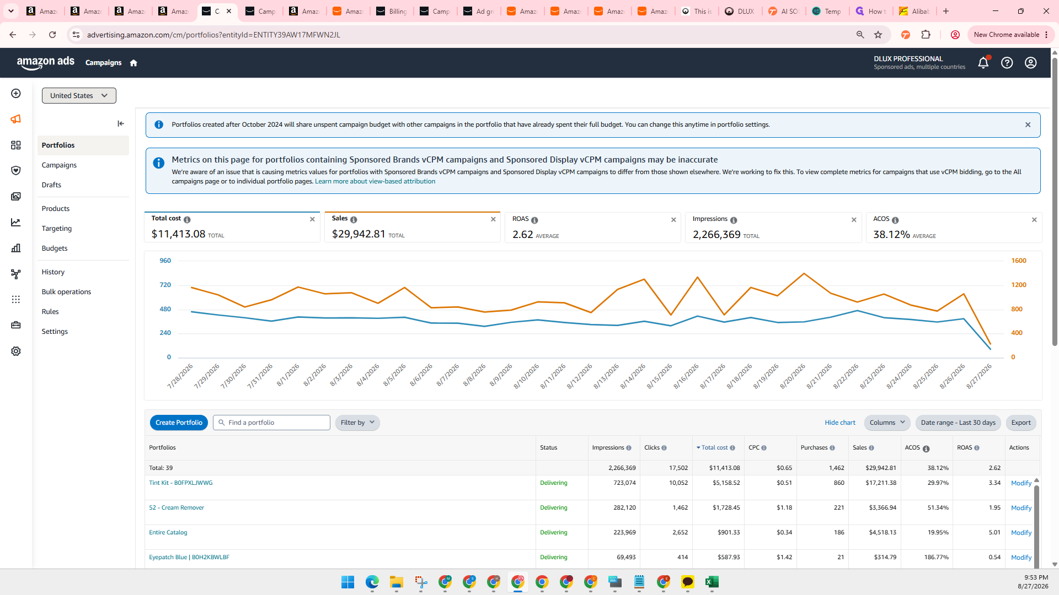Open 52 - Cream Remover portfolio
Viewport: 1059px width, 595px height.
click(x=176, y=508)
